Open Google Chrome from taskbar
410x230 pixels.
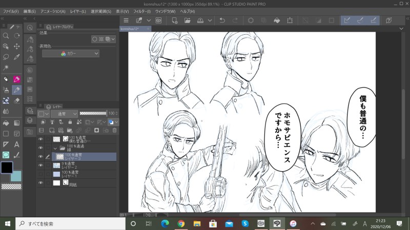pyautogui.click(x=181, y=224)
